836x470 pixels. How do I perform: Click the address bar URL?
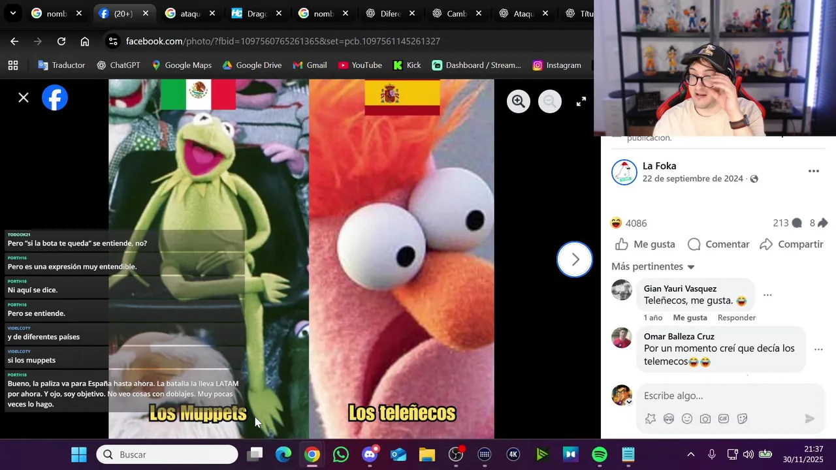(x=283, y=41)
